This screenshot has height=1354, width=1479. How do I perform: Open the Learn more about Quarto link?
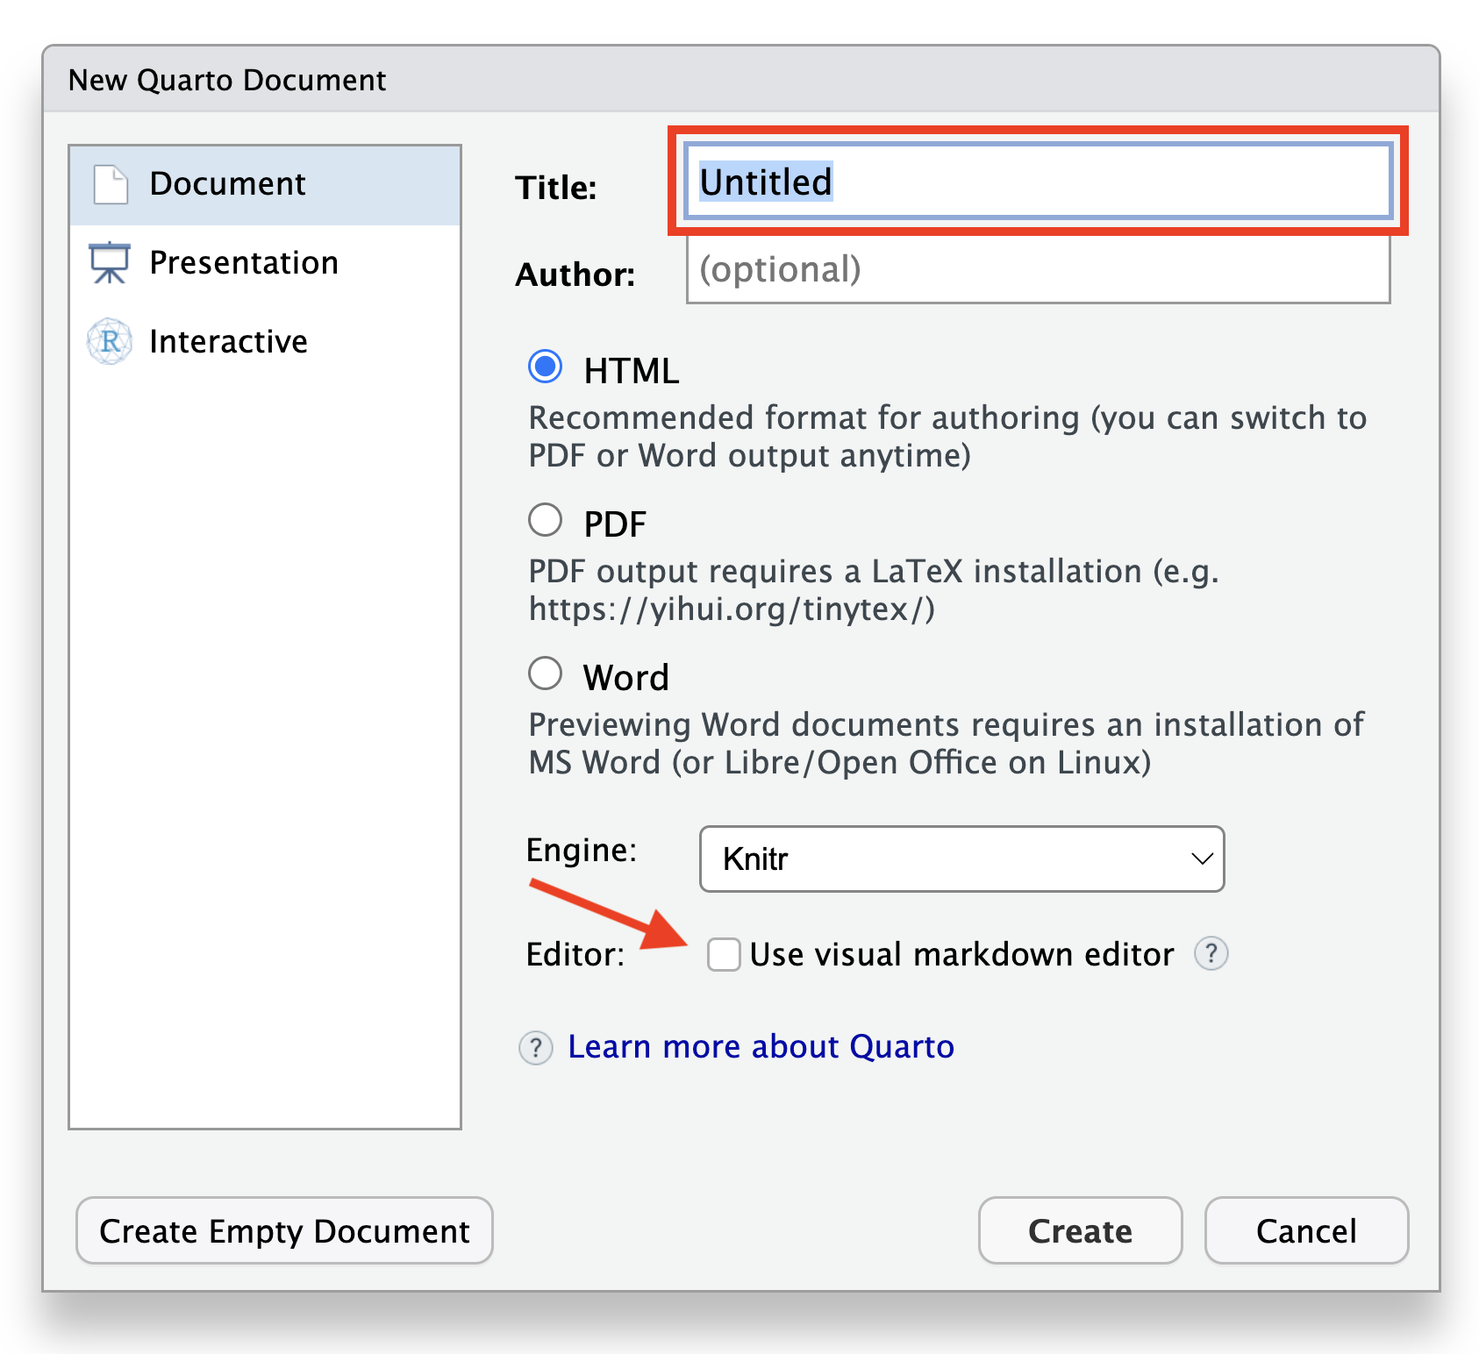click(761, 1047)
